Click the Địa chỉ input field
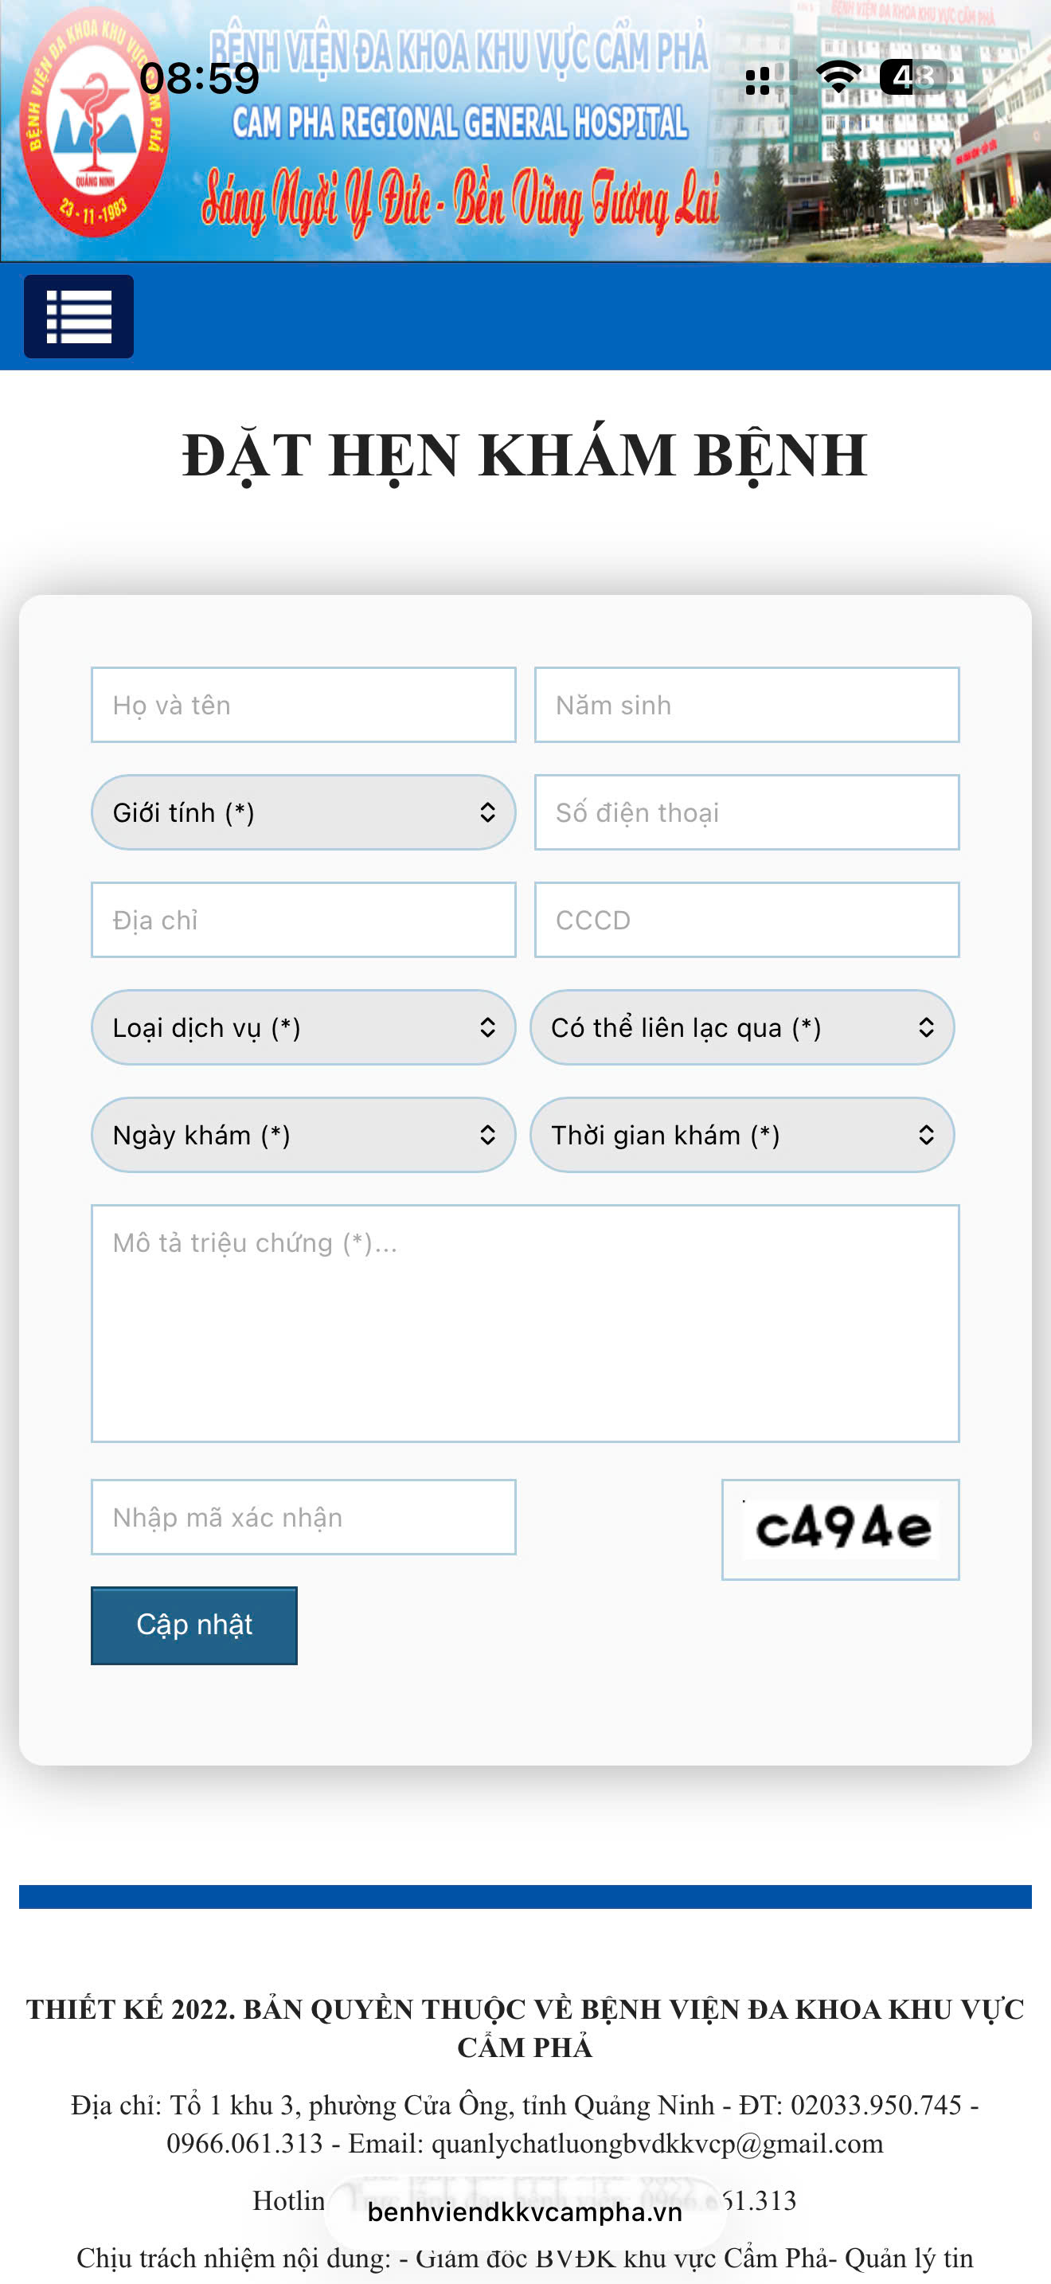Viewport: 1051px width, 2284px height. tap(303, 920)
